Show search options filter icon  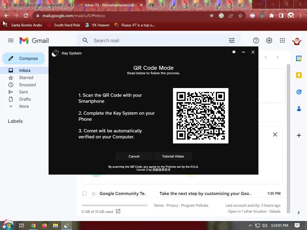pos(232,40)
